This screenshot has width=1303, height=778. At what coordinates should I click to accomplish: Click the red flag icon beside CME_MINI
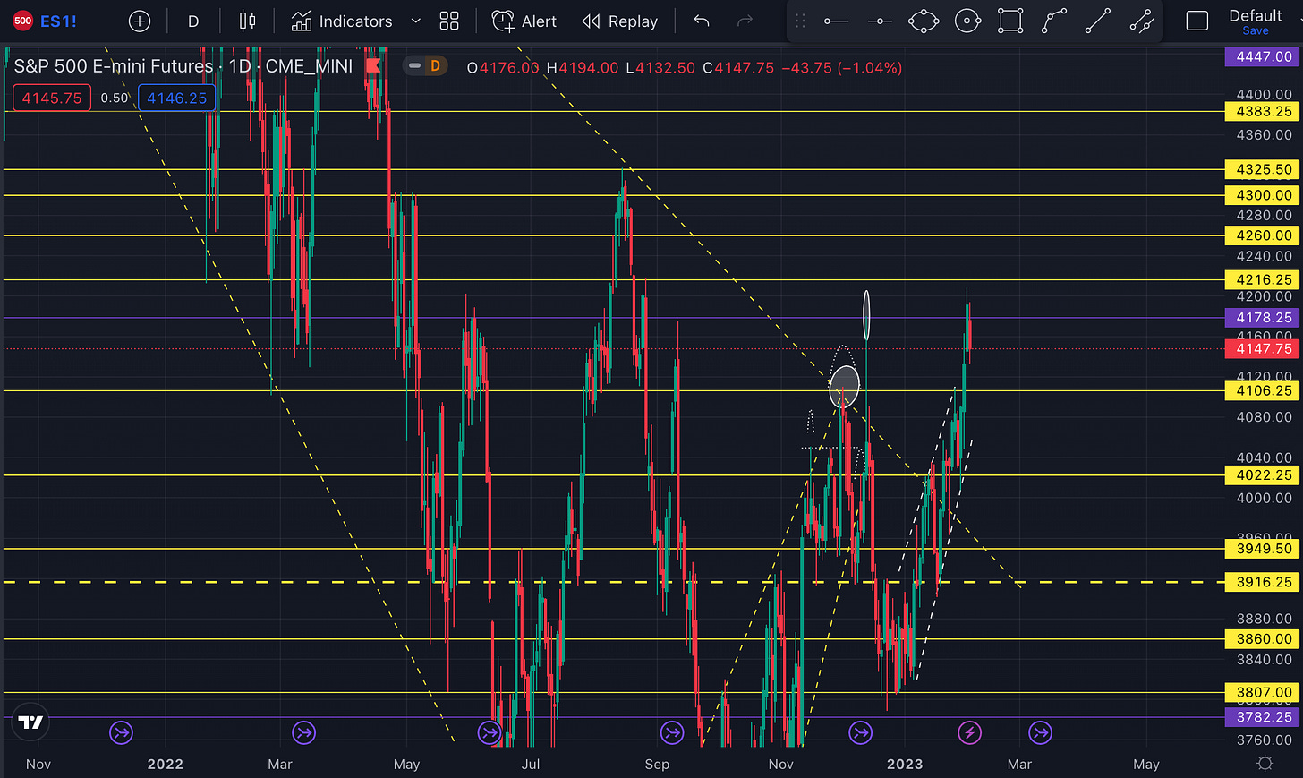373,65
